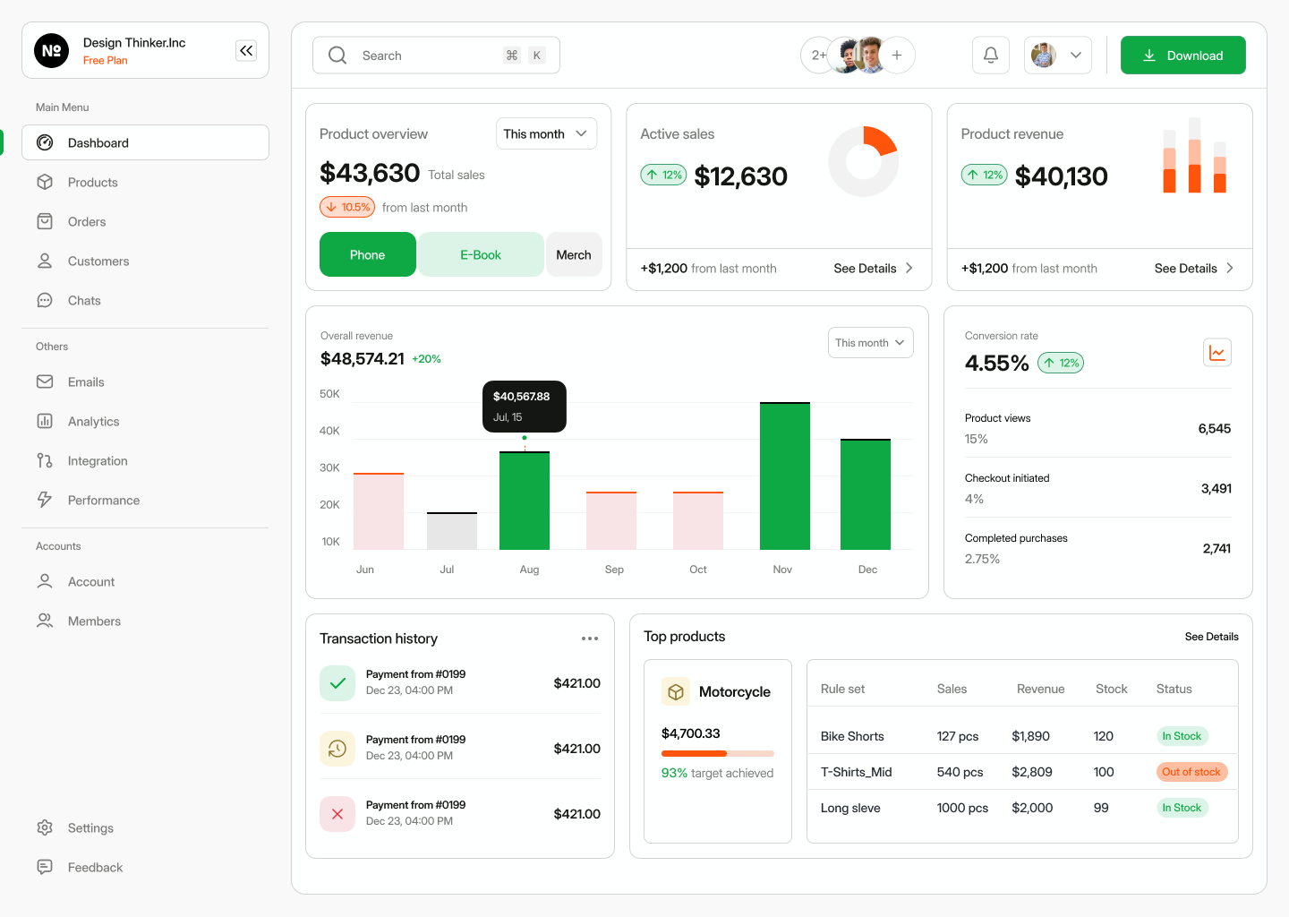Click the Stock column header
Screen dimensions: 1289x917
click(1112, 689)
